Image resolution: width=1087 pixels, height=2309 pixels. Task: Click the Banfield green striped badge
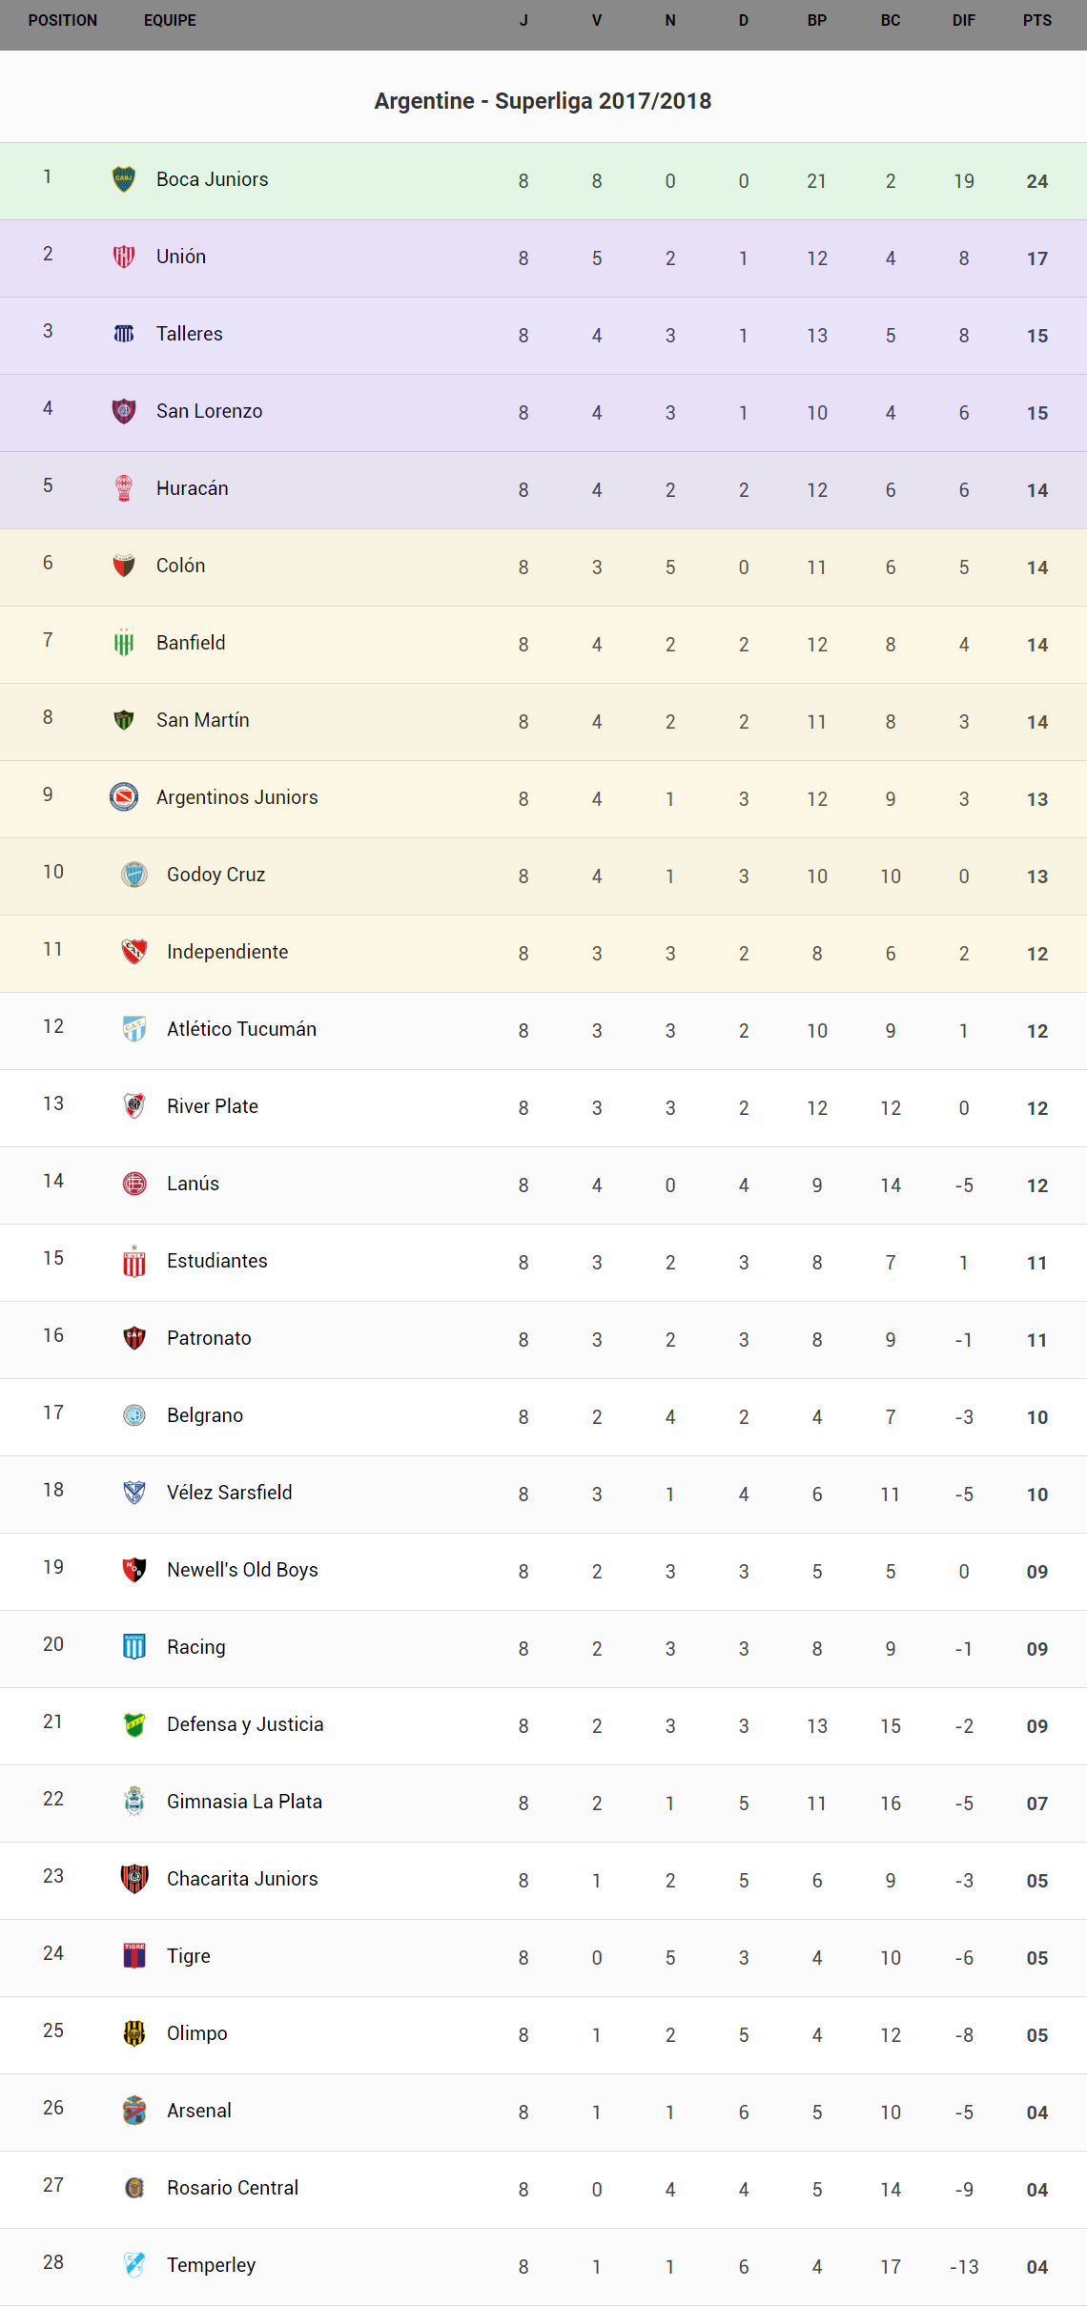pos(124,643)
